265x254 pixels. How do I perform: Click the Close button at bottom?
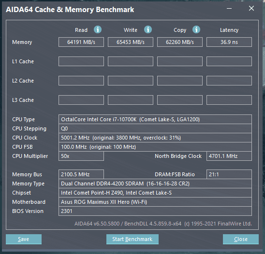pos(241,239)
